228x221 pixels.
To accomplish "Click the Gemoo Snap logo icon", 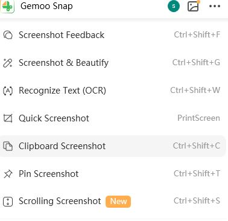I will (7, 6).
